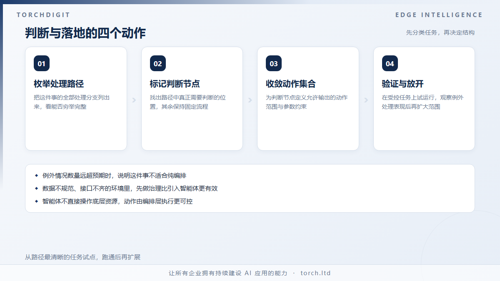500x281 pixels.
Task: Click description starting 为判断节点定义允许输出
Action: [307, 102]
